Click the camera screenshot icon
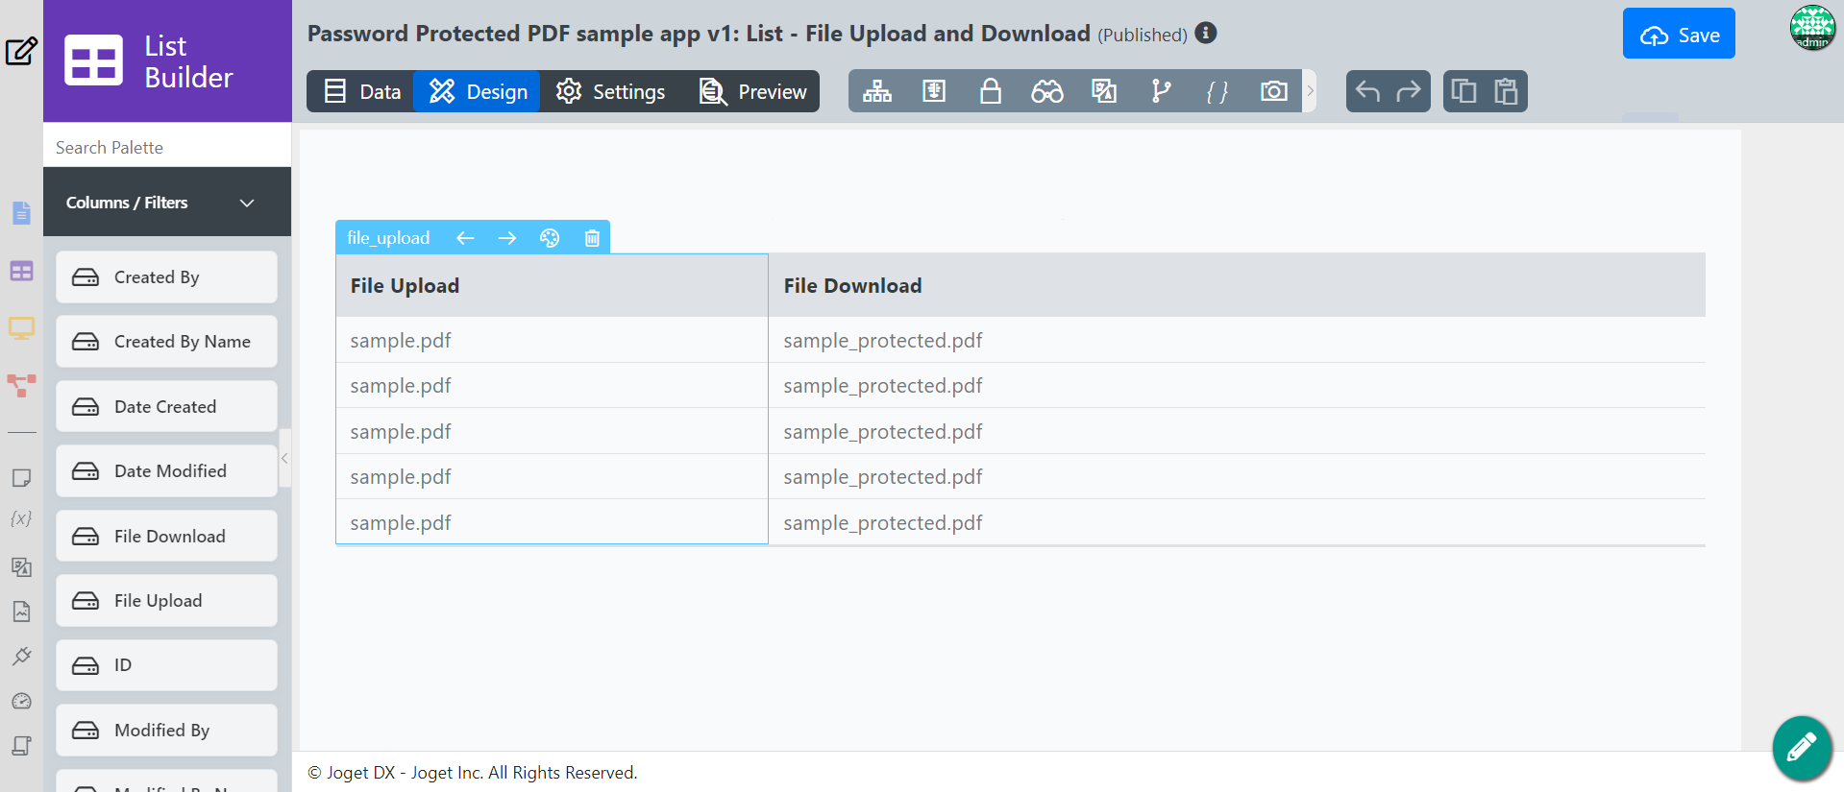The height and width of the screenshot is (792, 1844). pos(1273,91)
